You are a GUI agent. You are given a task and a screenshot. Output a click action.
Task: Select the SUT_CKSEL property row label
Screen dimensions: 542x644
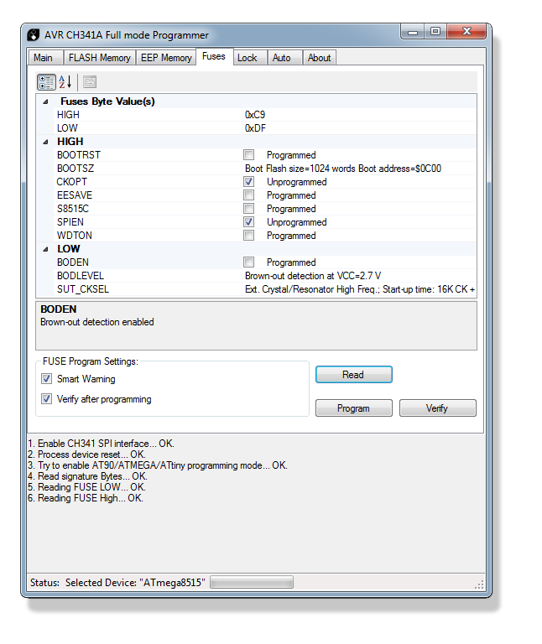coord(82,289)
